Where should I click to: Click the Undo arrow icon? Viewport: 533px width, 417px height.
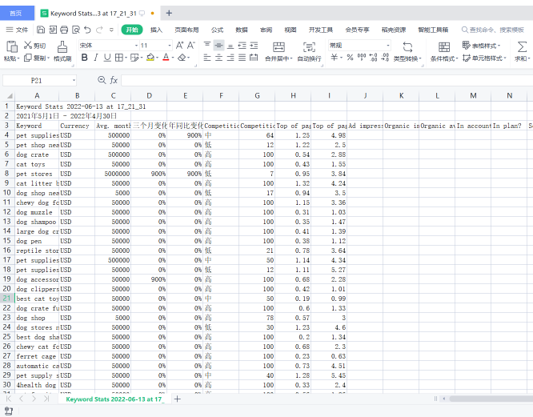[88, 30]
